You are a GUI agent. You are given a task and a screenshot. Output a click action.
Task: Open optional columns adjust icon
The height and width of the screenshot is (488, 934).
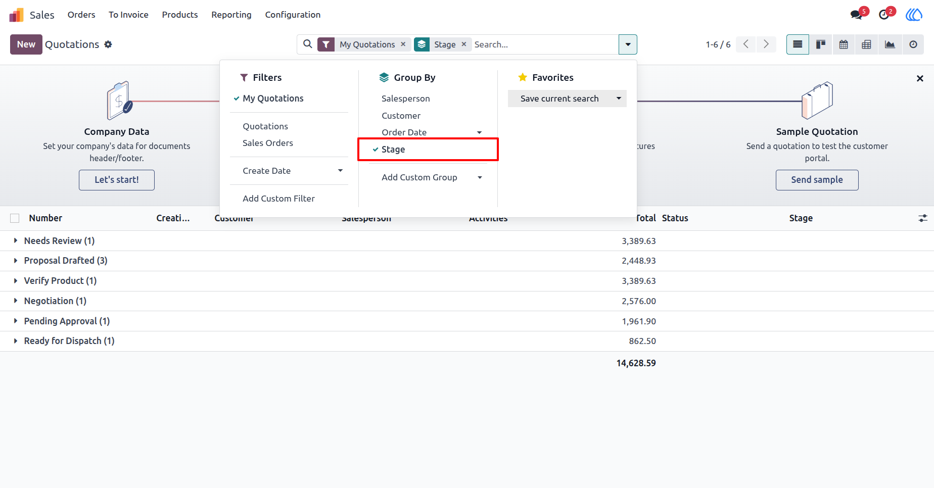(x=923, y=218)
